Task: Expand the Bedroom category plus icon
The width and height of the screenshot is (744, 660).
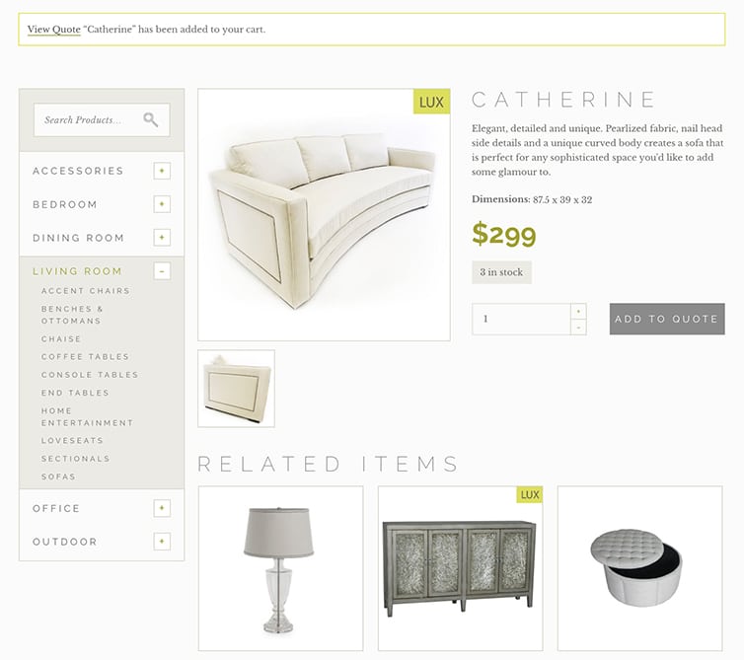Action: pos(162,204)
